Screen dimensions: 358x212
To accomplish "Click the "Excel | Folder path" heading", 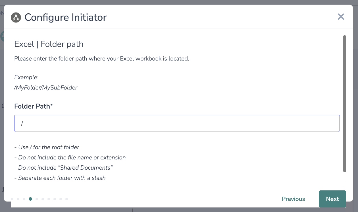I will (49, 44).
